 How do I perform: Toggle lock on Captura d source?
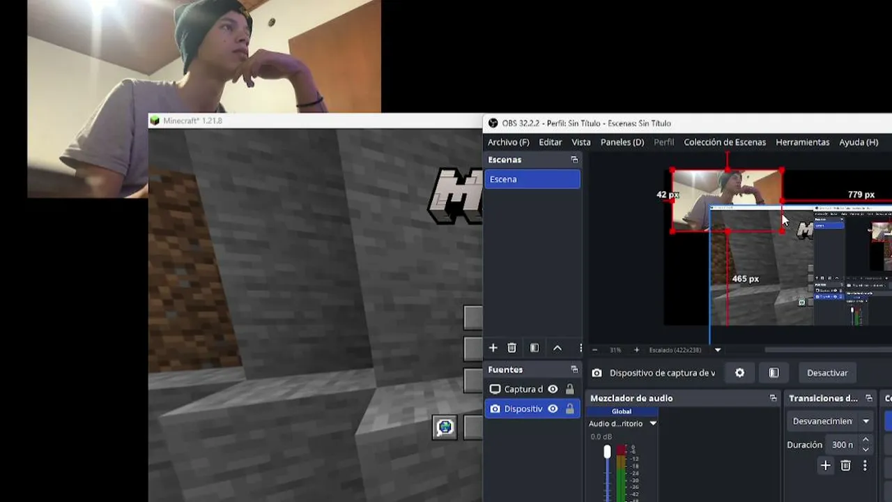tap(569, 389)
